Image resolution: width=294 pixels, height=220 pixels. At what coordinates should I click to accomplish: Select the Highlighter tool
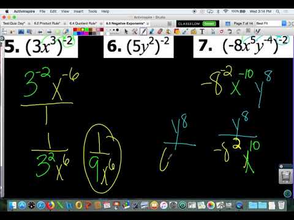(x=152, y=32)
